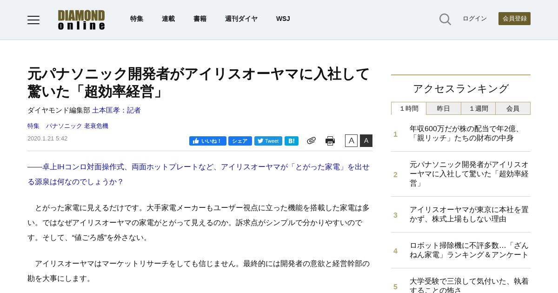Image resolution: width=558 pixels, height=293 pixels.
Task: Click the ログイン link
Action: 475,19
